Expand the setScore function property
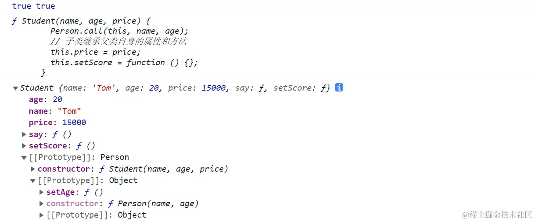The width and height of the screenshot is (535, 222). click(x=24, y=146)
